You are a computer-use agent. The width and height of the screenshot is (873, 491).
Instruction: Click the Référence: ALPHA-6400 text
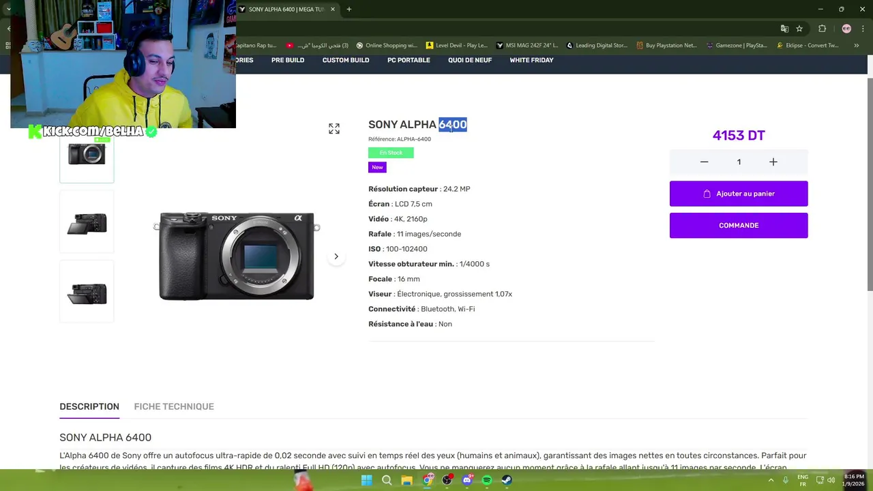400,139
